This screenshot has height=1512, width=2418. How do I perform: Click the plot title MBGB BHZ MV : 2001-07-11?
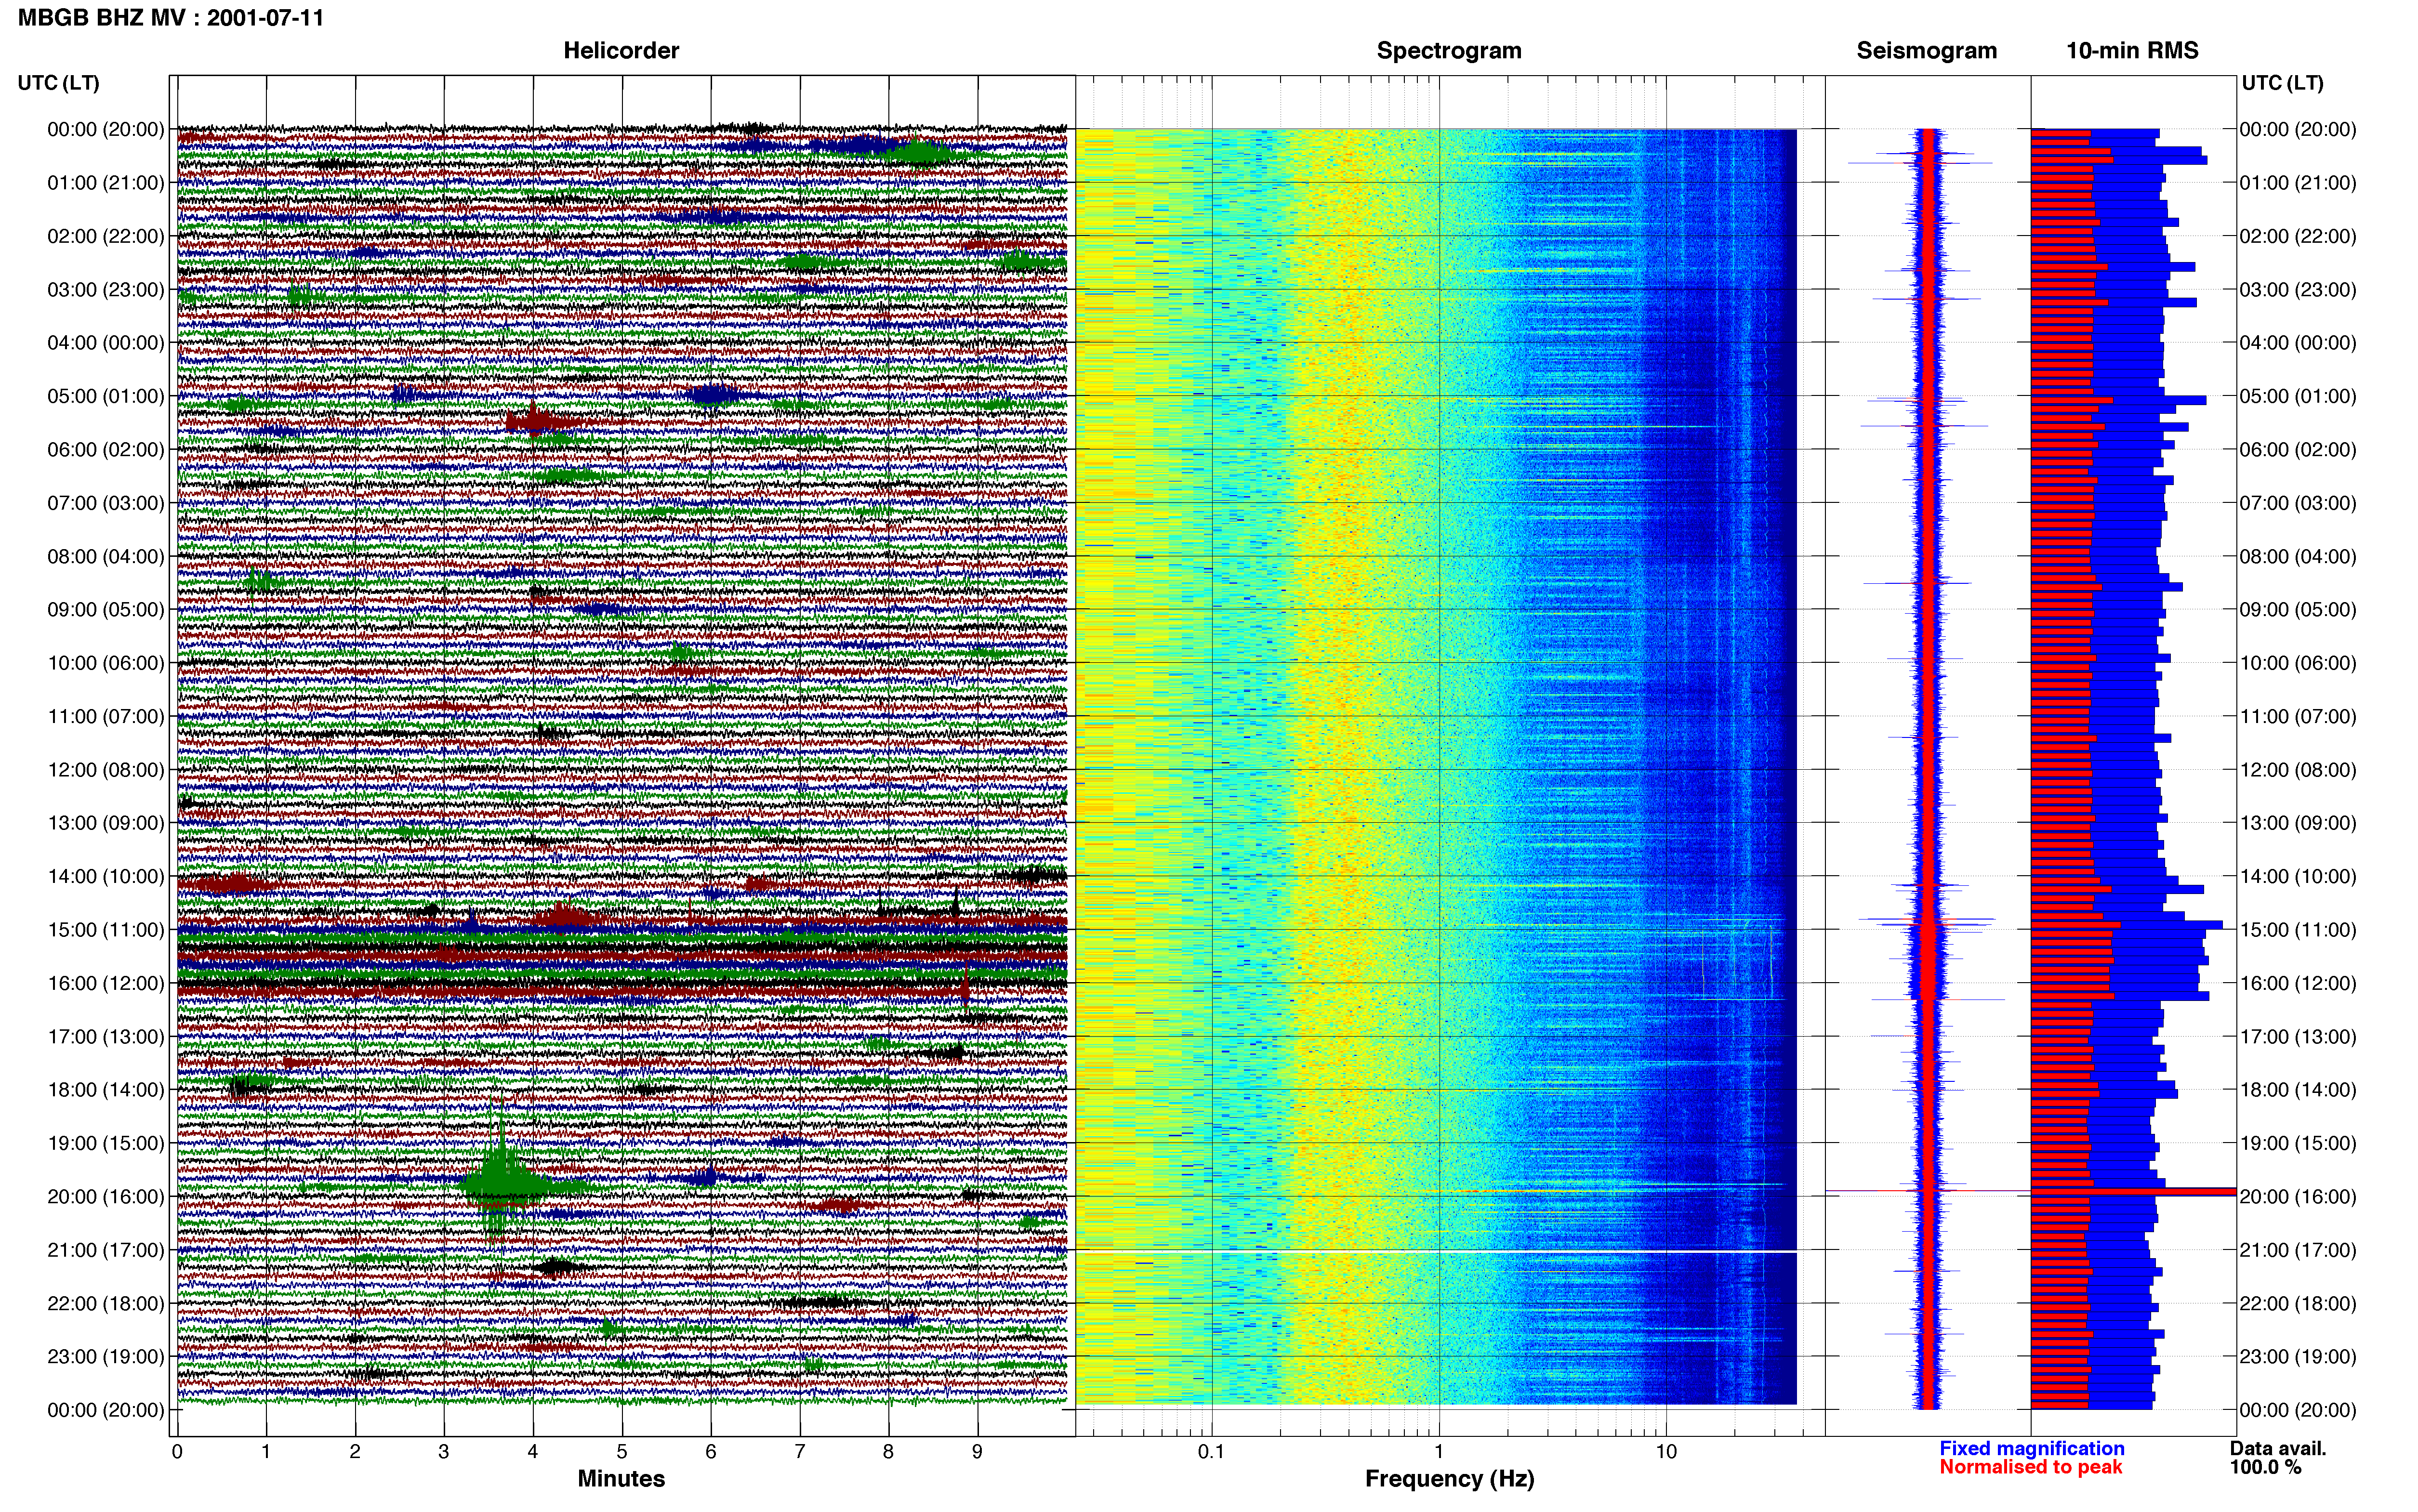coord(171,17)
